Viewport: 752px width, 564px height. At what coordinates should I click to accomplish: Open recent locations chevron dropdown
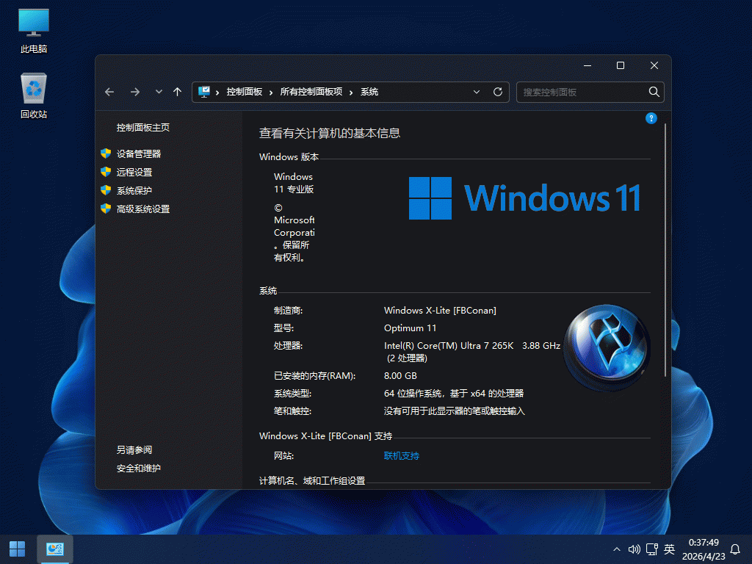pos(159,92)
